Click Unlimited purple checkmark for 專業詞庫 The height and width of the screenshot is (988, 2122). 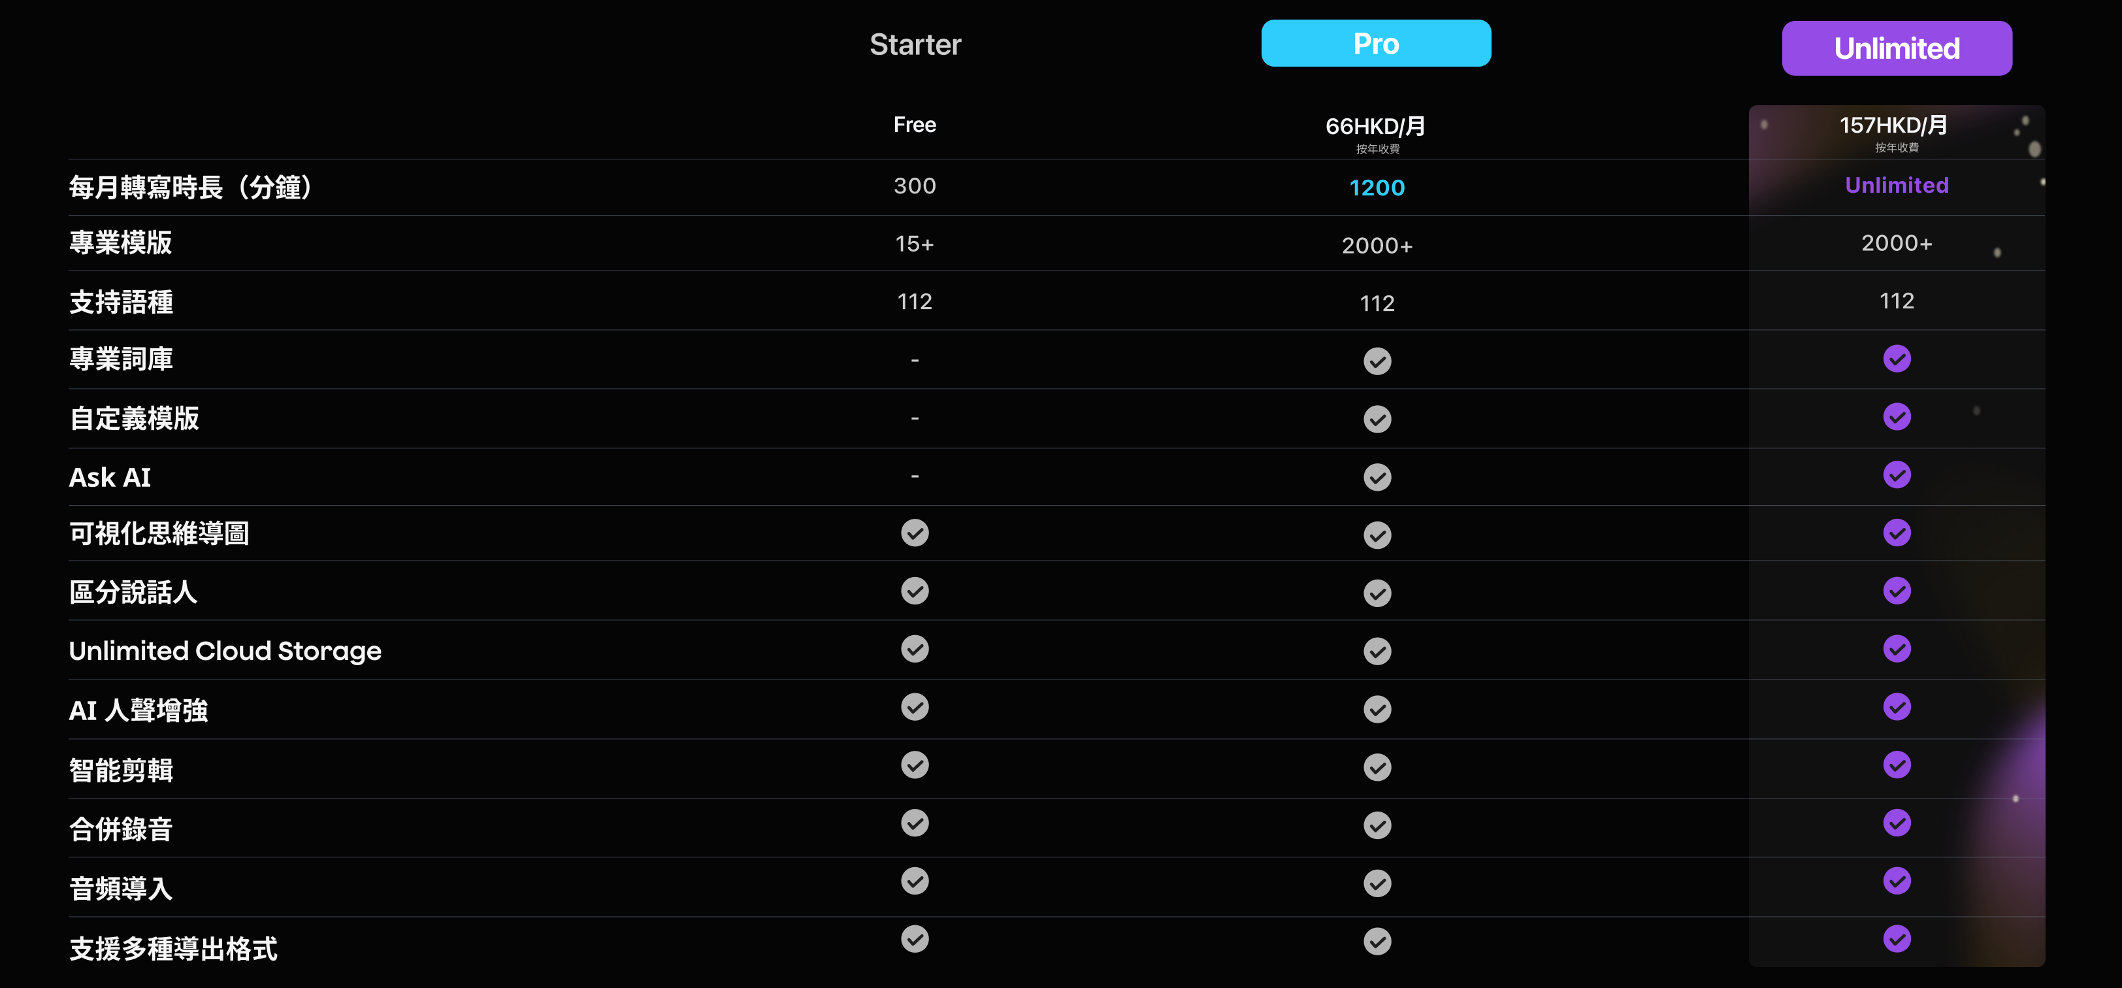[1897, 359]
